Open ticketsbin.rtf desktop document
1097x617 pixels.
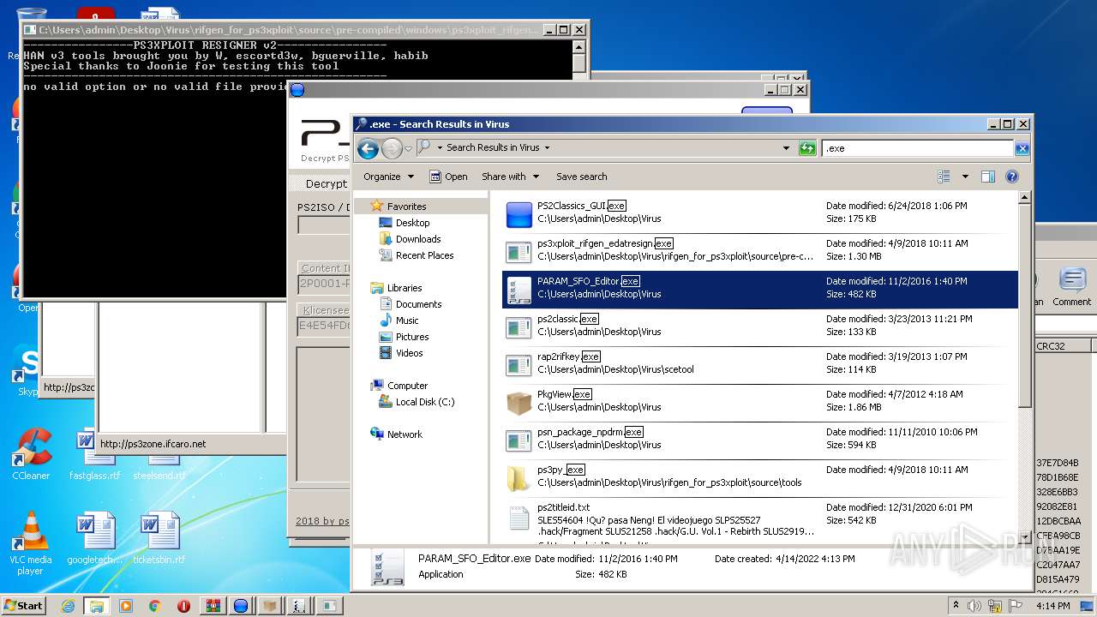point(159,538)
